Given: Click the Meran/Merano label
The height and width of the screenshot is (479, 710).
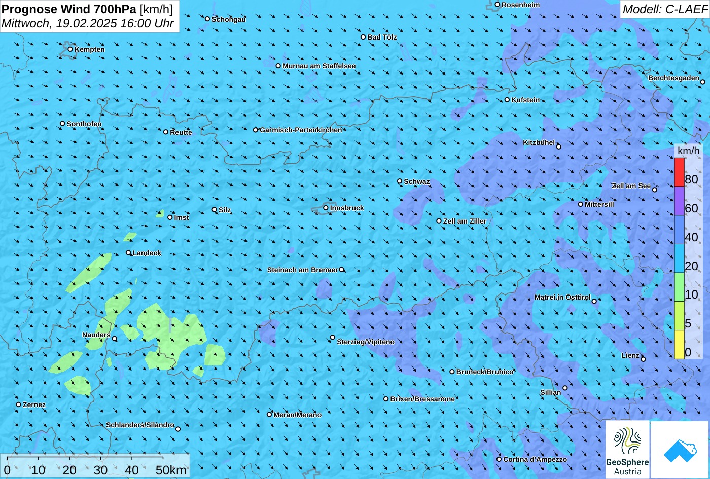Looking at the screenshot, I should coord(298,415).
